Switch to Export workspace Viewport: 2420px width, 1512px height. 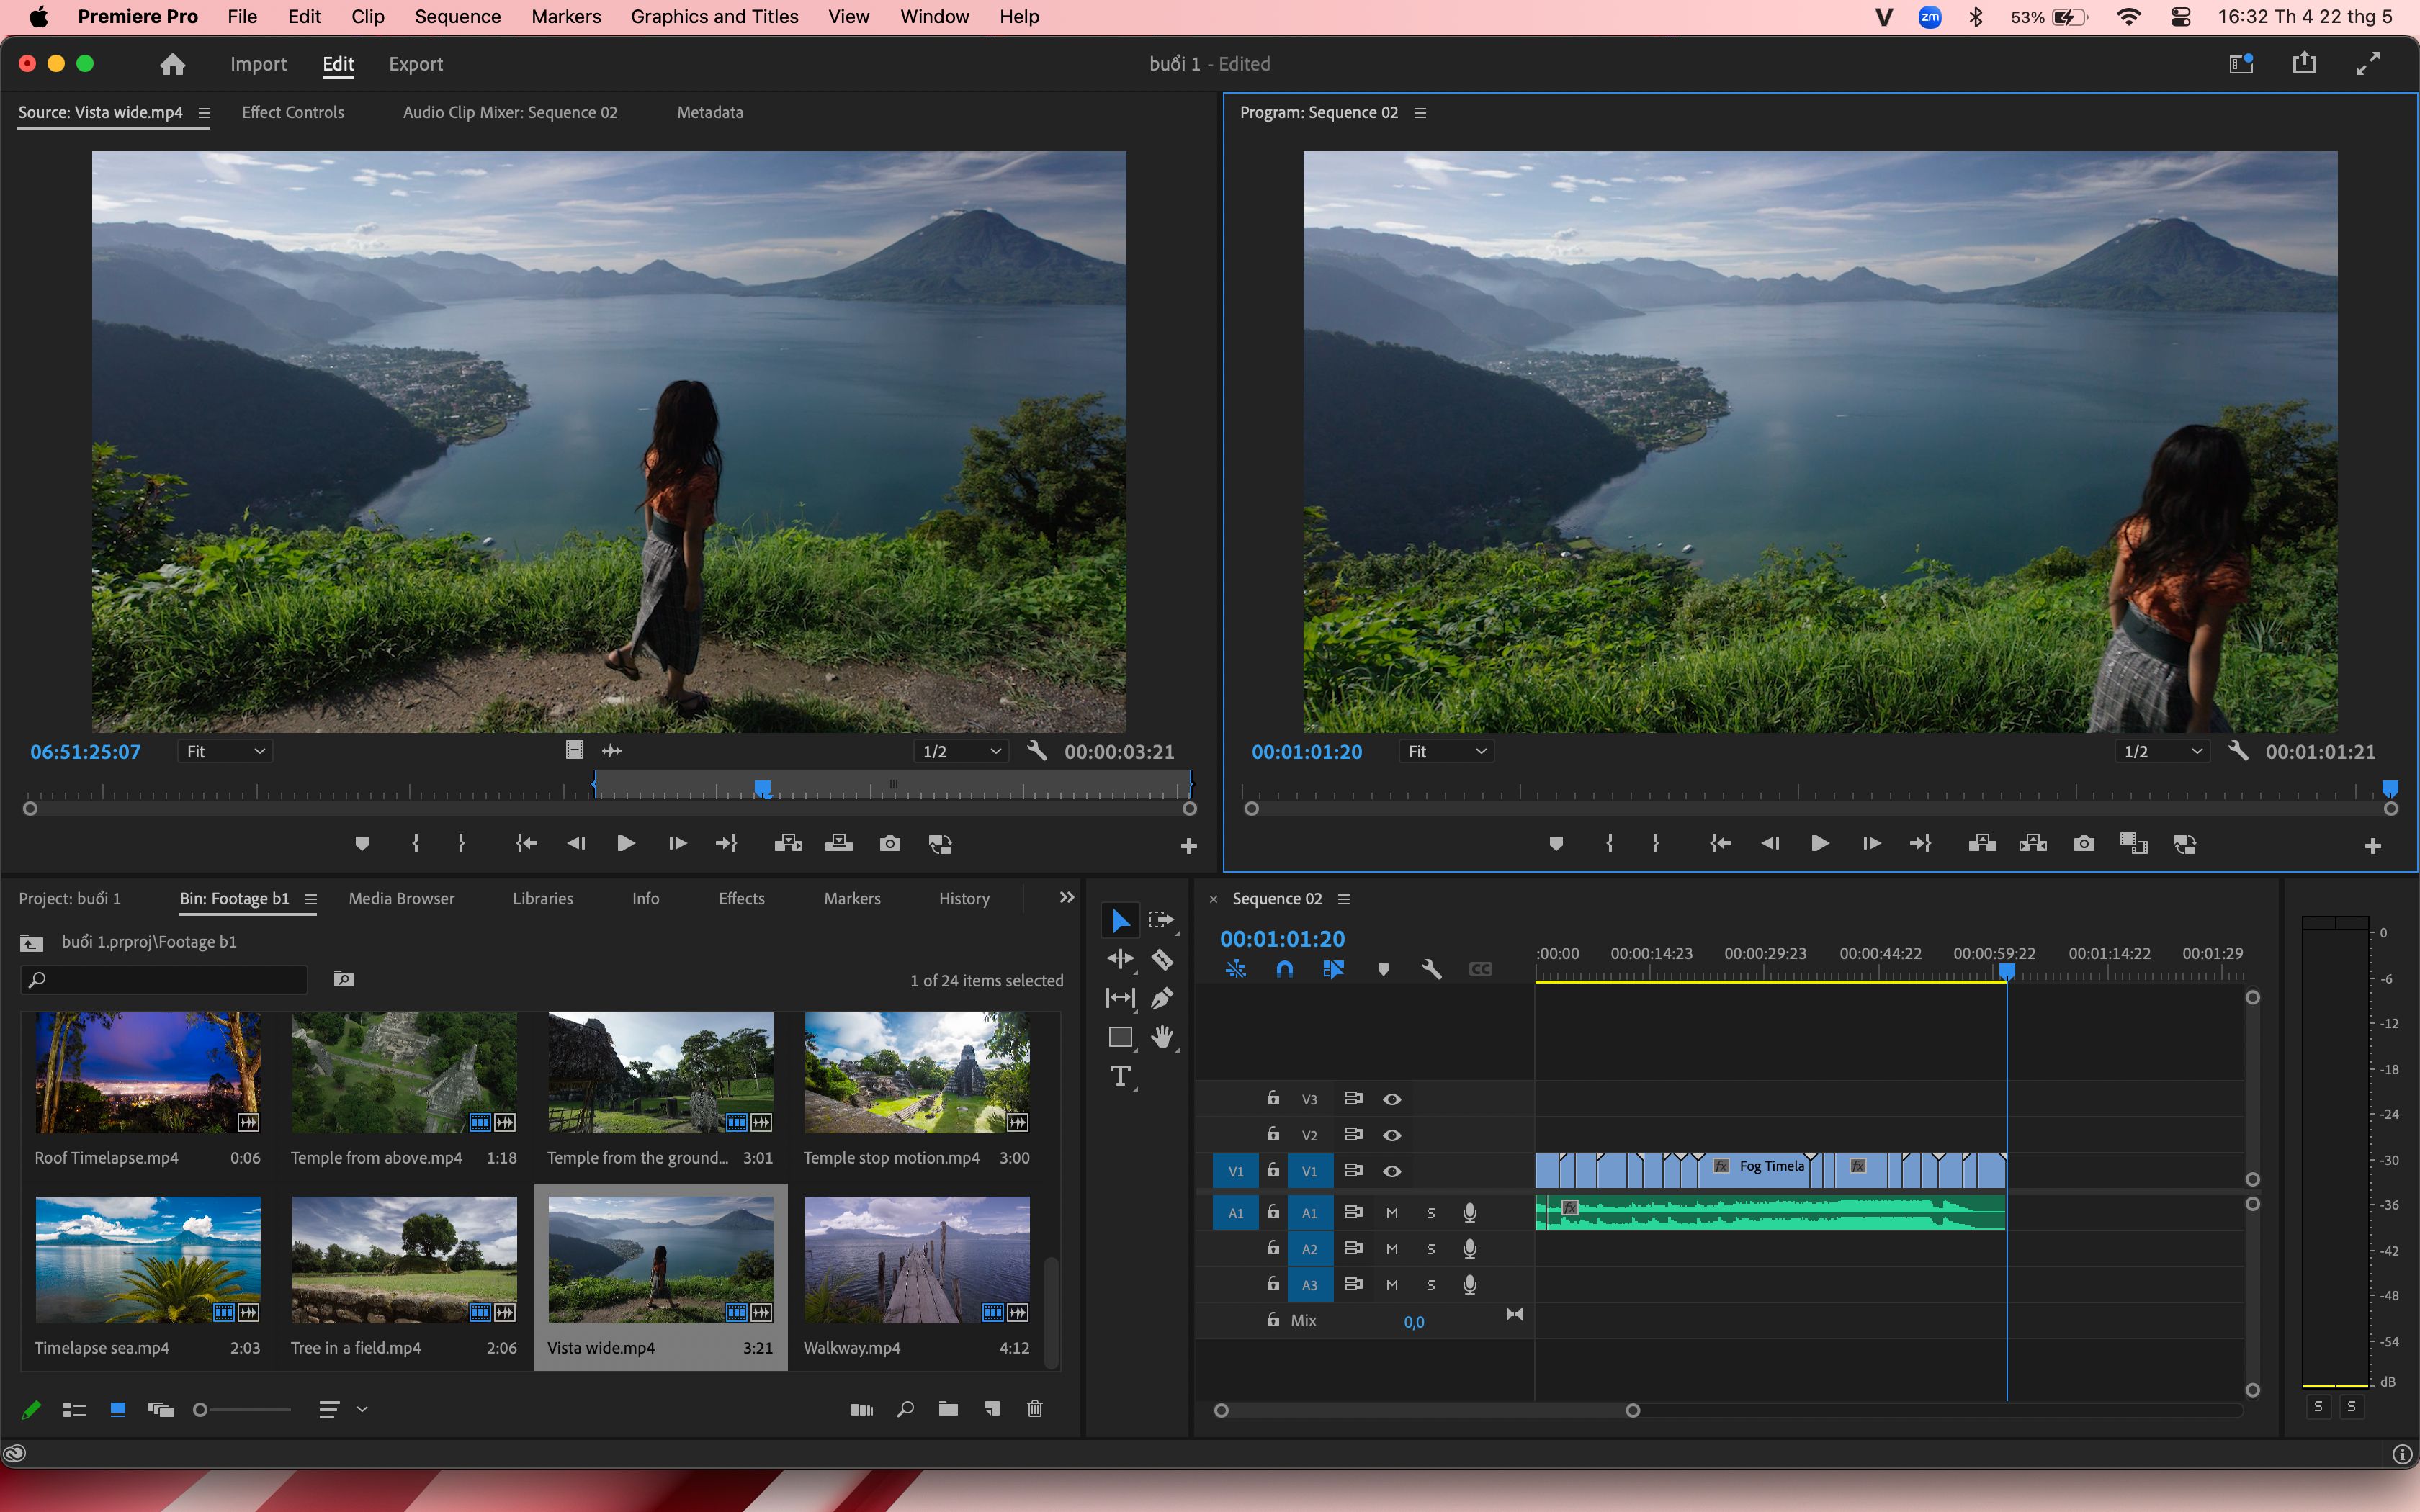pyautogui.click(x=415, y=64)
